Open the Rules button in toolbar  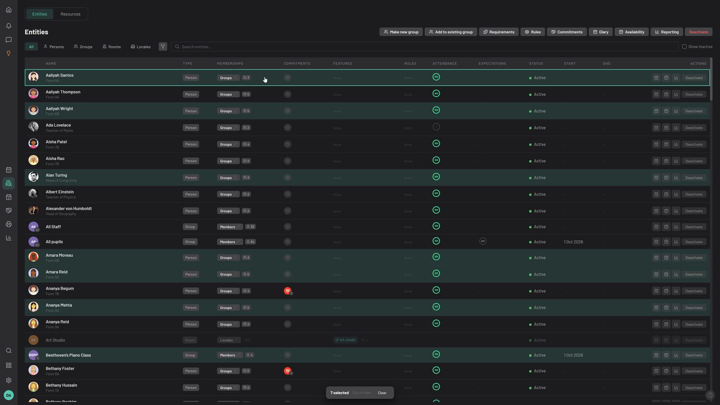click(533, 32)
